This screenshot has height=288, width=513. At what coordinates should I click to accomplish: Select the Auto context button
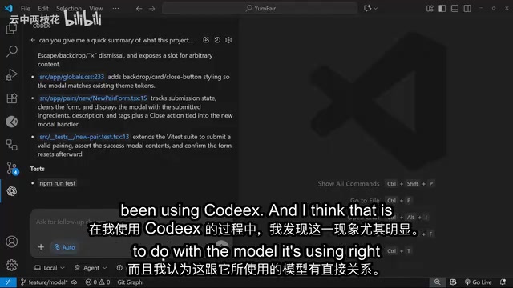click(64, 247)
